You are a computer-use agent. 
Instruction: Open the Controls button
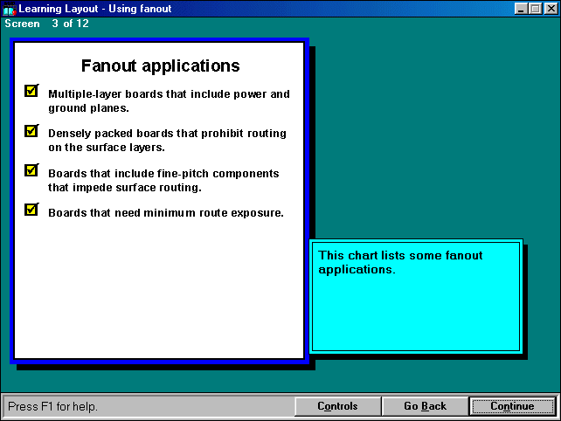337,406
